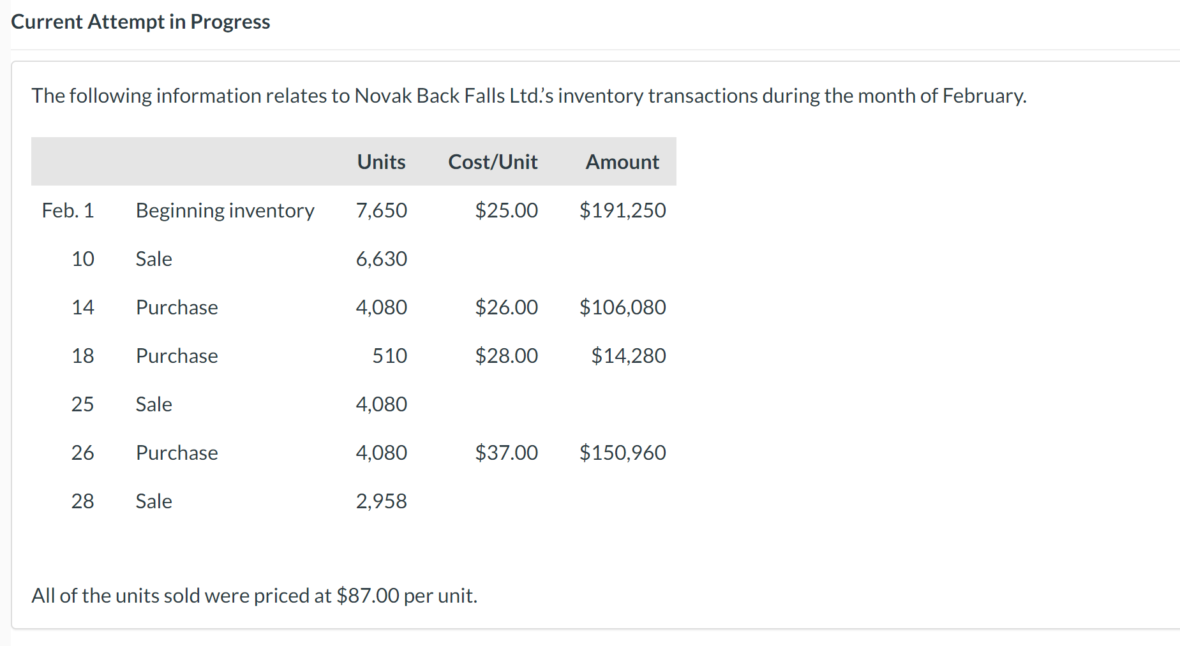Click the $37.00 cost per unit cell
1180x646 pixels.
pyautogui.click(x=506, y=453)
